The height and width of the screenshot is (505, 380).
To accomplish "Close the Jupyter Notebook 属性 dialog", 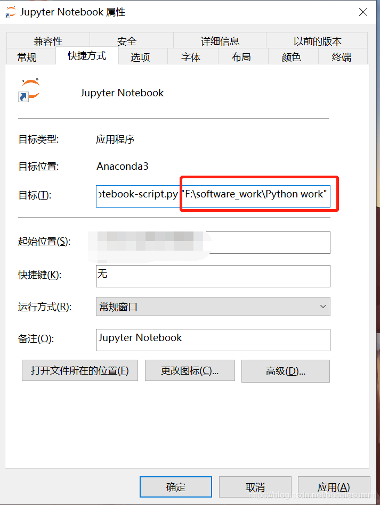I will 363,12.
